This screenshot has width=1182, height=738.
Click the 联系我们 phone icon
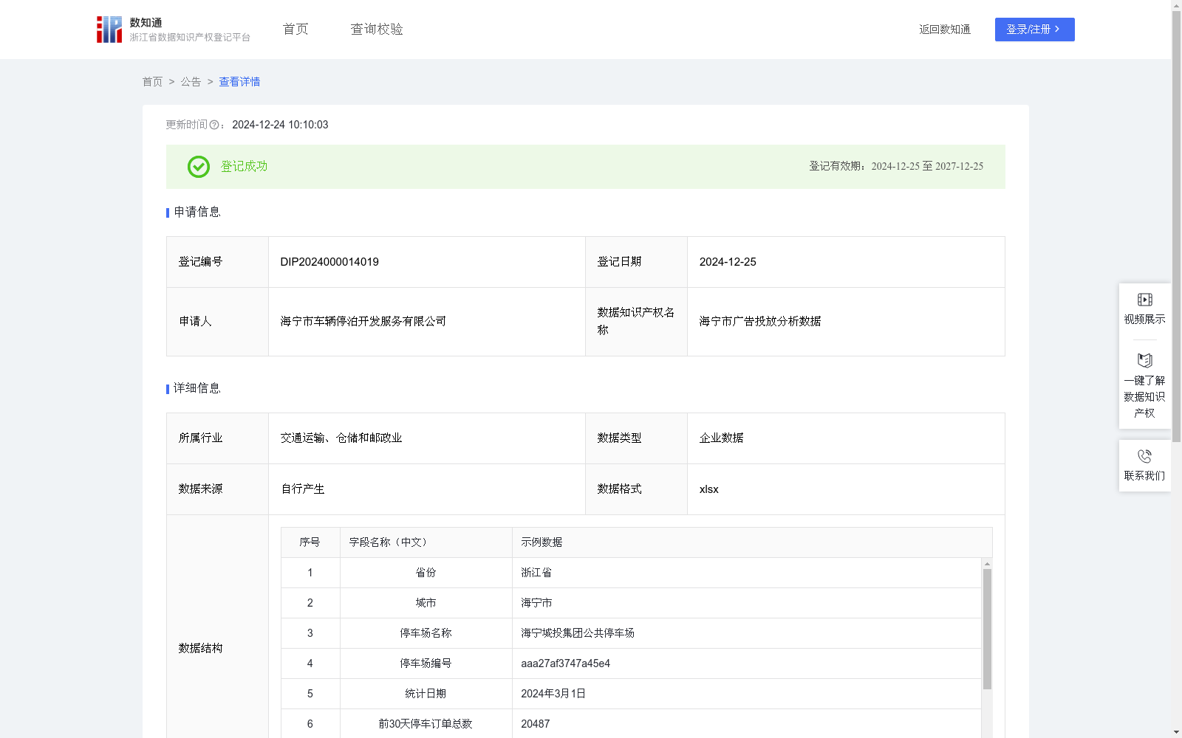(1144, 456)
